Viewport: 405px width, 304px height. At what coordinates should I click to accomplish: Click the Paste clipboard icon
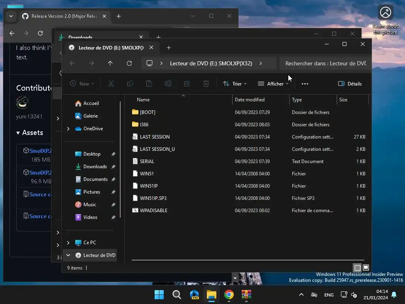(149, 84)
